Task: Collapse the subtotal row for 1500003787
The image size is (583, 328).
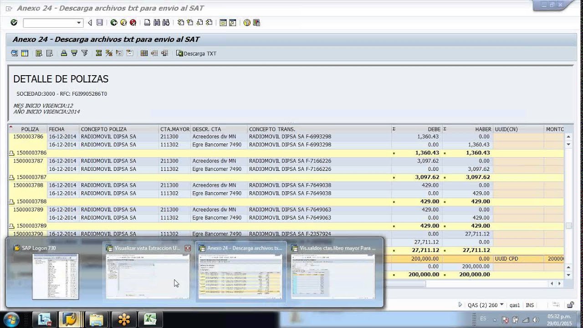Action: coord(12,177)
